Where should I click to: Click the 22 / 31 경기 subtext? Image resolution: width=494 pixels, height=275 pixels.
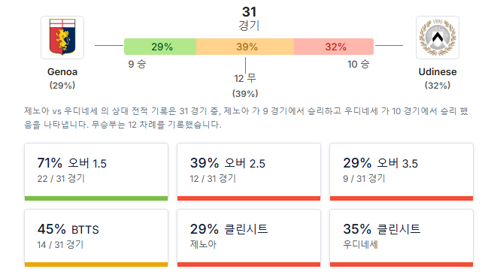tap(61, 179)
